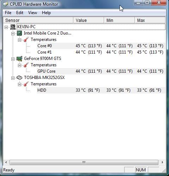The height and width of the screenshot is (176, 169).
Task: Collapse Temperatures under Intel Mobile Core 2 Duo
Action: tap(19, 40)
